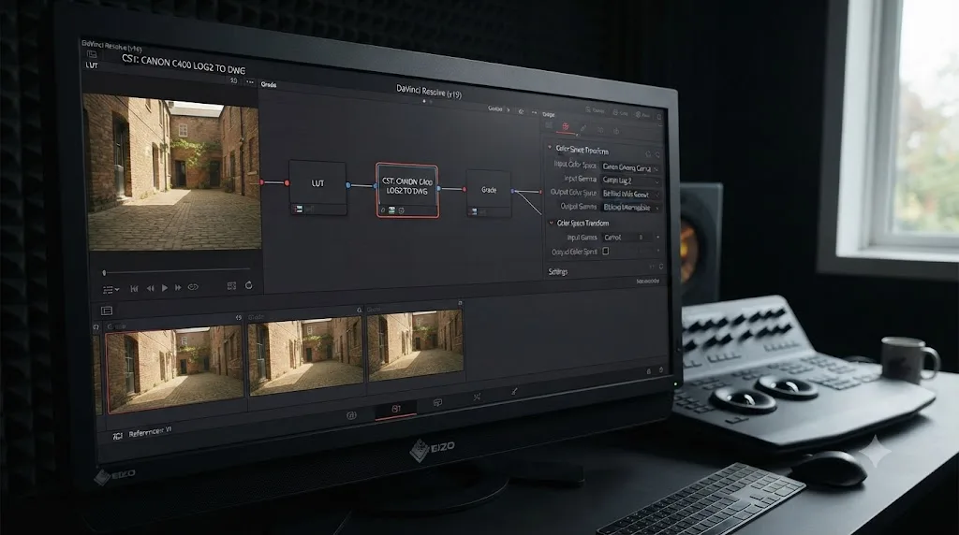Open the crossed-arrows page icon in bottom bar
959x535 pixels.
477,398
